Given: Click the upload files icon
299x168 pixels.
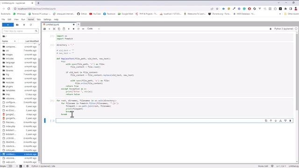Looking at the screenshot, I should coord(24,25).
